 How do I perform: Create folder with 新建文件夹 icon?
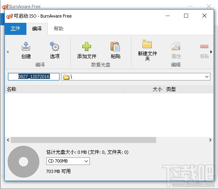tap(147, 44)
